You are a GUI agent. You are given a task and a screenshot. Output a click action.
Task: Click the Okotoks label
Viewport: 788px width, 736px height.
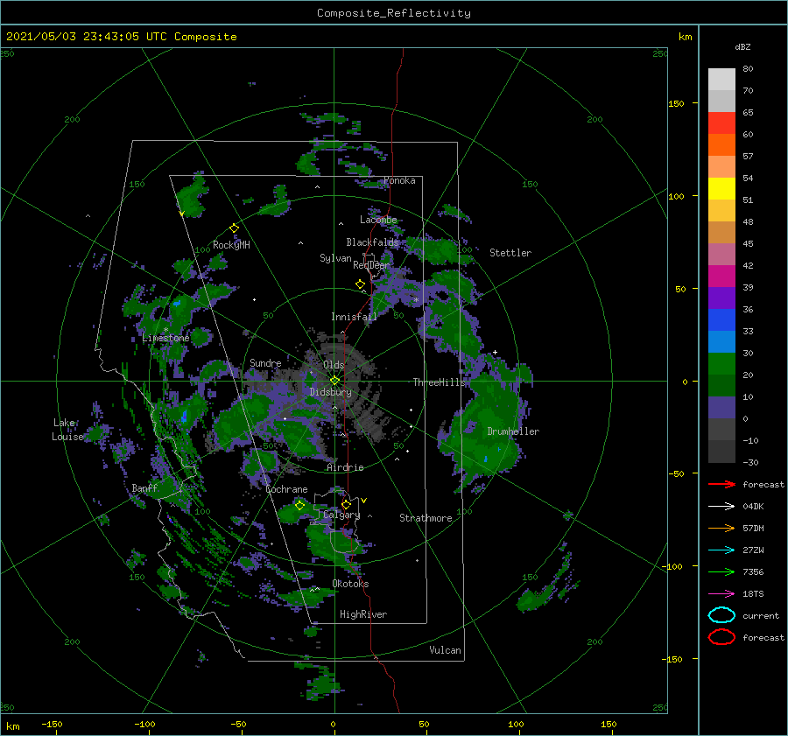[350, 584]
